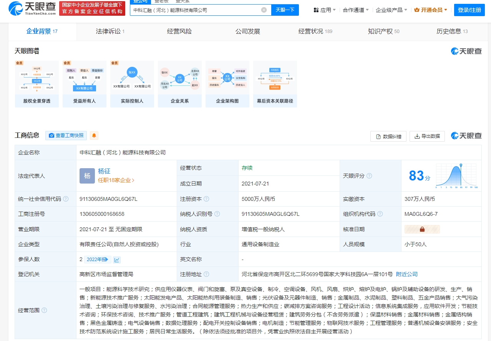
Task: Open the 股权全景穿透 diagram card
Action: 37,84
